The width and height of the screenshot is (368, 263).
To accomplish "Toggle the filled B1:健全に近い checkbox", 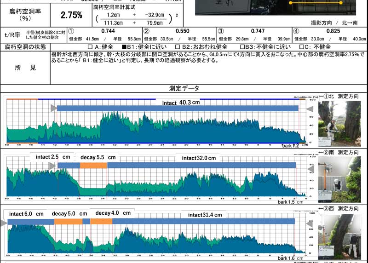I will 124,47.
